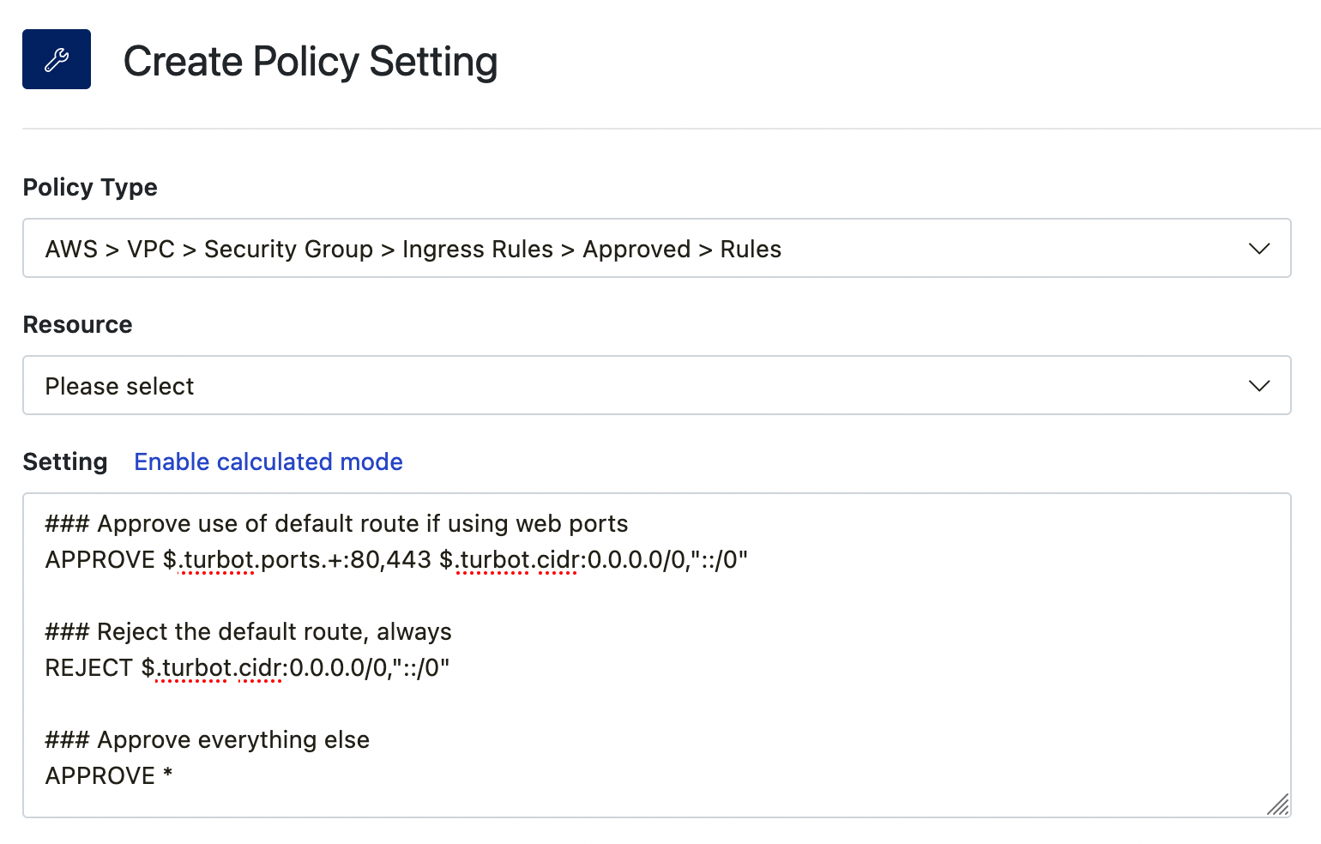Click the 'Policy Type' label
1321x844 pixels.
point(90,187)
